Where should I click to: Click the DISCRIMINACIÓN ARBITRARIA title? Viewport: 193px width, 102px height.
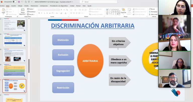(x=93, y=26)
